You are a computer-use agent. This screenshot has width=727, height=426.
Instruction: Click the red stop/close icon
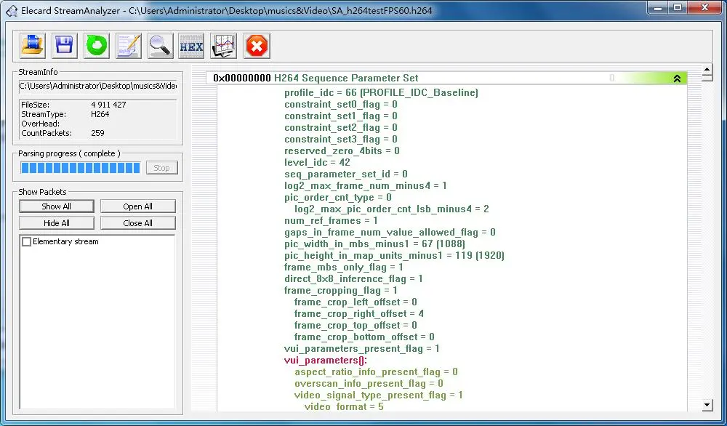click(x=257, y=46)
